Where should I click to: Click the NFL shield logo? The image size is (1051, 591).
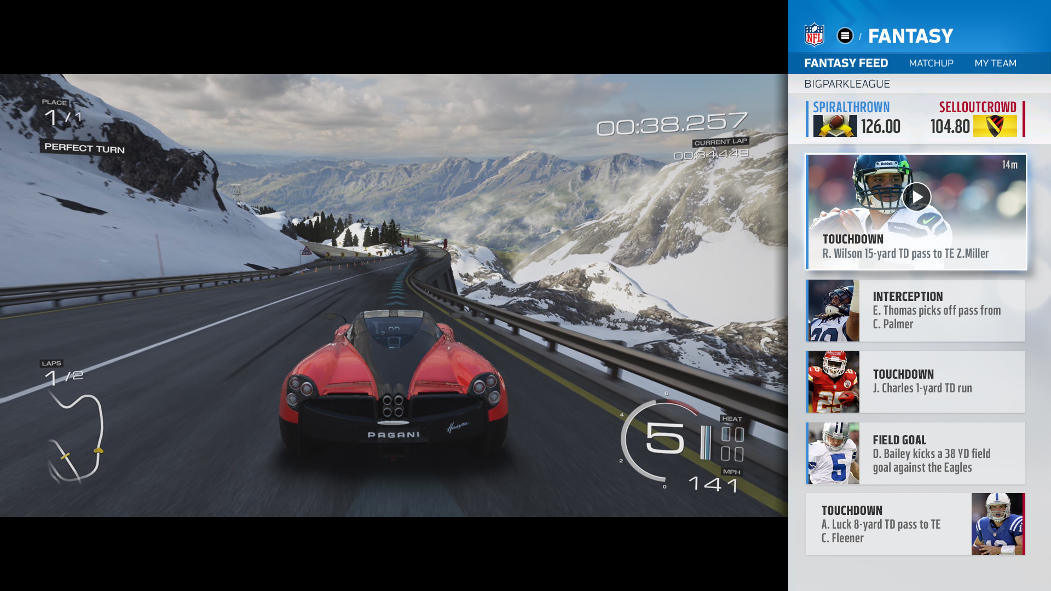click(x=815, y=35)
